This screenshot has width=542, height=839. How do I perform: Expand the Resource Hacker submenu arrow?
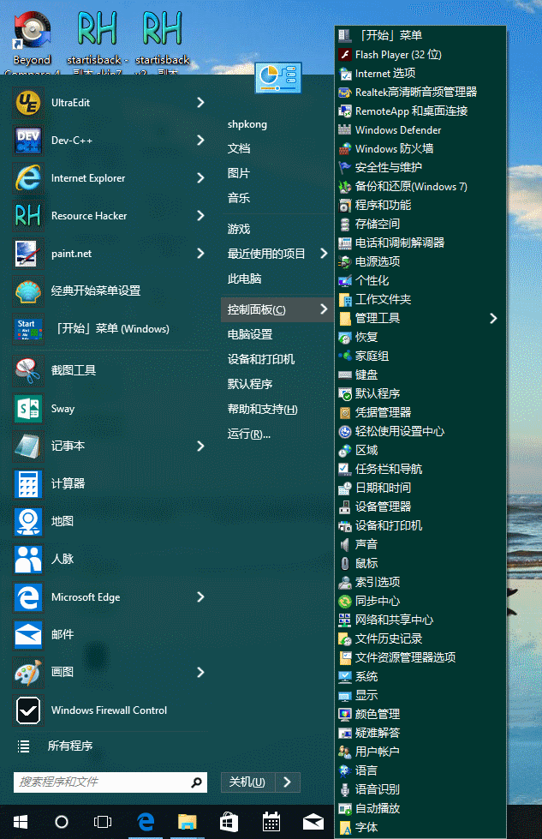(x=200, y=216)
